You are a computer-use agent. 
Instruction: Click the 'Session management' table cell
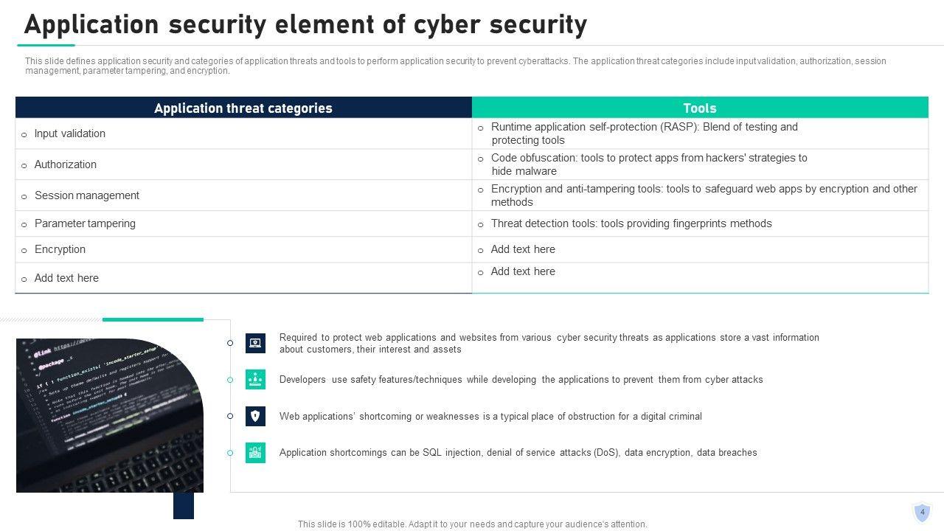[x=87, y=195]
